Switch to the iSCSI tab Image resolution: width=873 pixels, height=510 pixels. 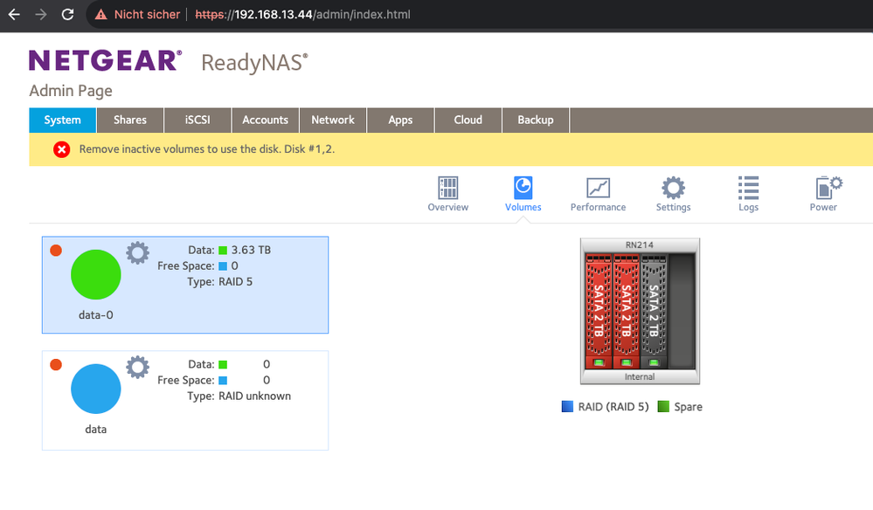197,120
